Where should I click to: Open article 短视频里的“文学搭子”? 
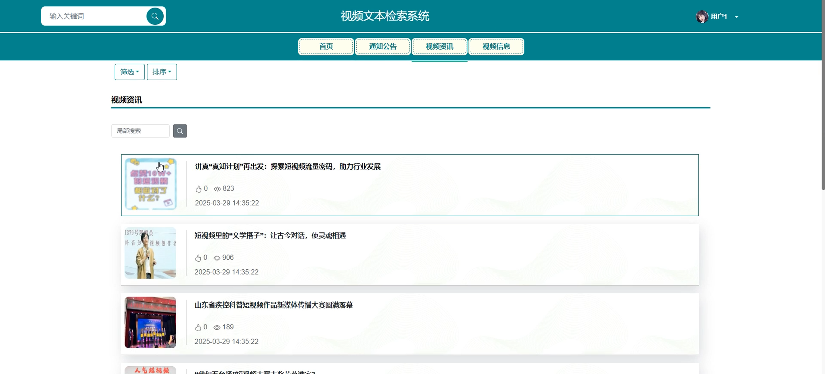tap(270, 236)
